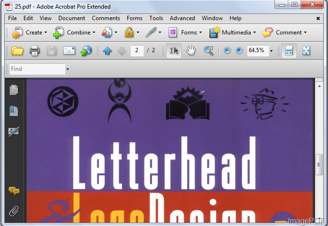Expand the Create dropdown arrow
The height and width of the screenshot is (226, 328).
(x=45, y=33)
